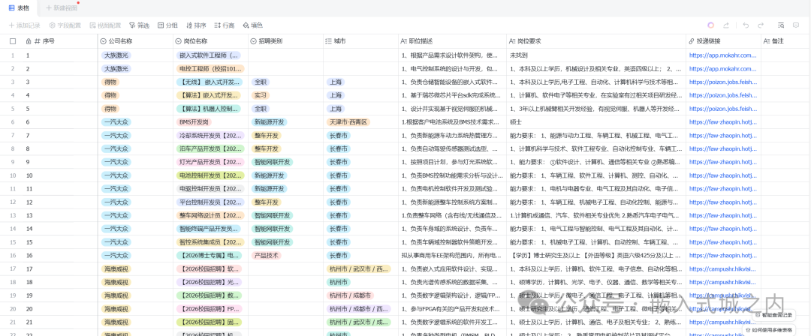
Task: Click the 产品技术 tag in row 16
Action: click(x=267, y=255)
